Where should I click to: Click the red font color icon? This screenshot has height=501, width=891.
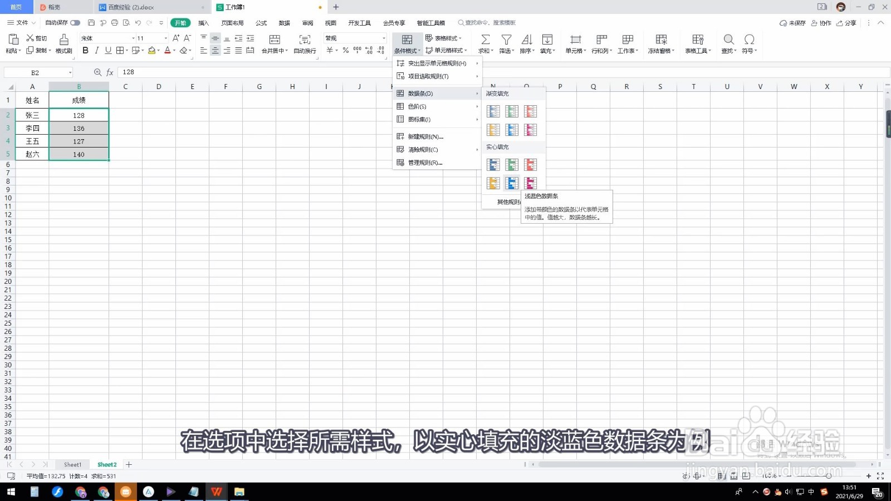click(x=167, y=50)
